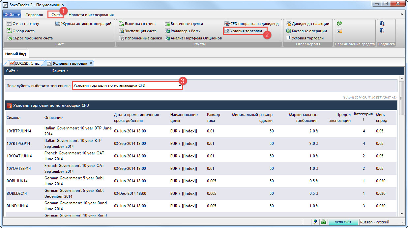Open Выписка со счета report
This screenshot has height=228, width=408.
coord(137,24)
